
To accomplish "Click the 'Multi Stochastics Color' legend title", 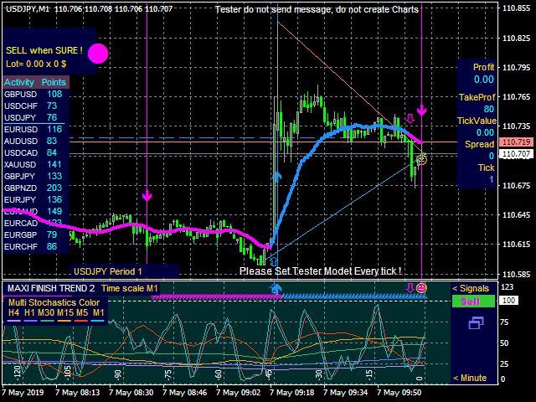I will [54, 302].
